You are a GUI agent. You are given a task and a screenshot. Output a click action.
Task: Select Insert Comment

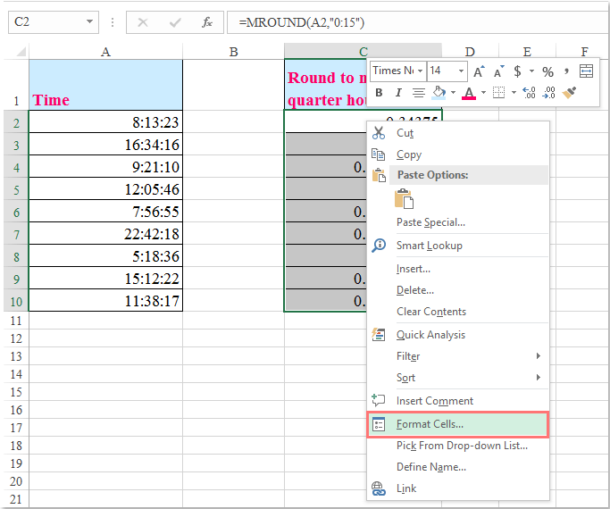(x=458, y=401)
